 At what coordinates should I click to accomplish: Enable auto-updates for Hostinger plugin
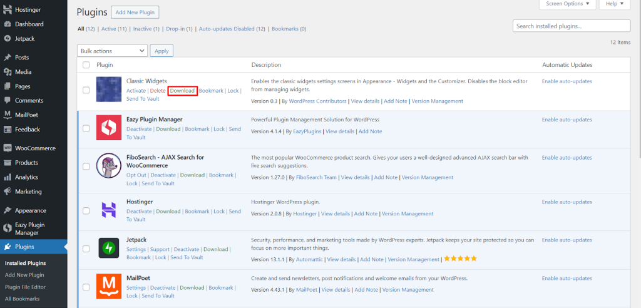pos(567,202)
